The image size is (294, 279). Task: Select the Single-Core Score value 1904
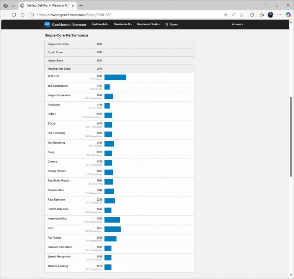[x=100, y=44]
